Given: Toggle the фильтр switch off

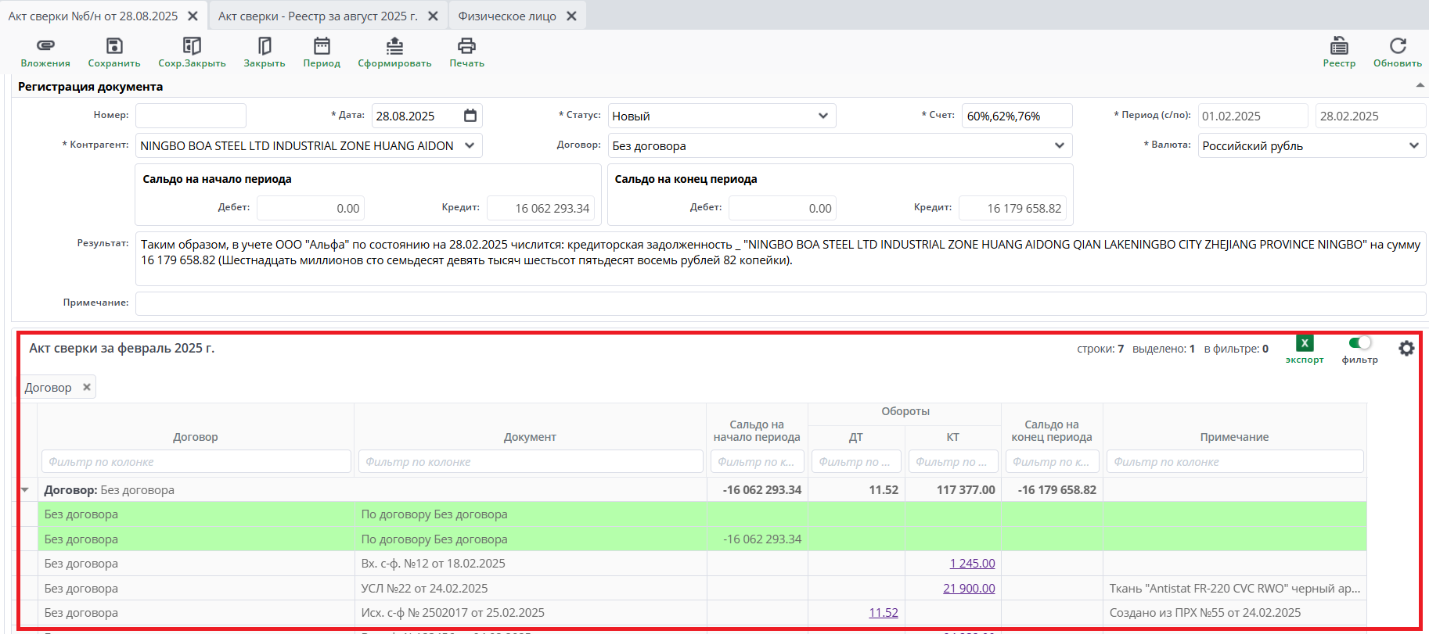Looking at the screenshot, I should (x=1360, y=343).
